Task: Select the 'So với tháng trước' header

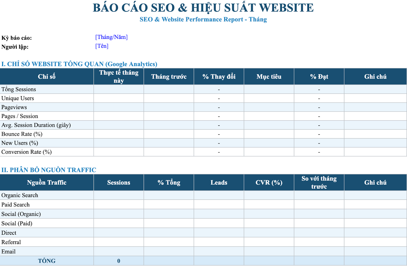Action: [x=319, y=182]
